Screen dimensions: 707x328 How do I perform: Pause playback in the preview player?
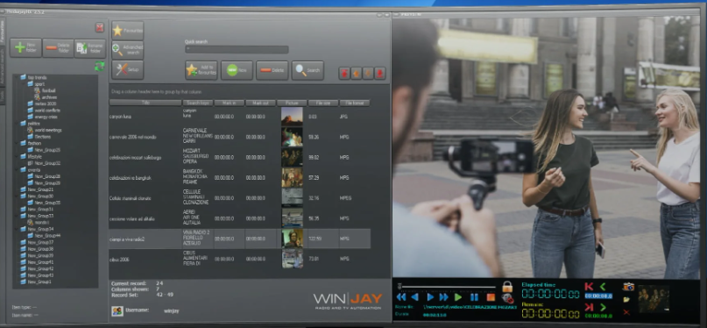click(474, 297)
